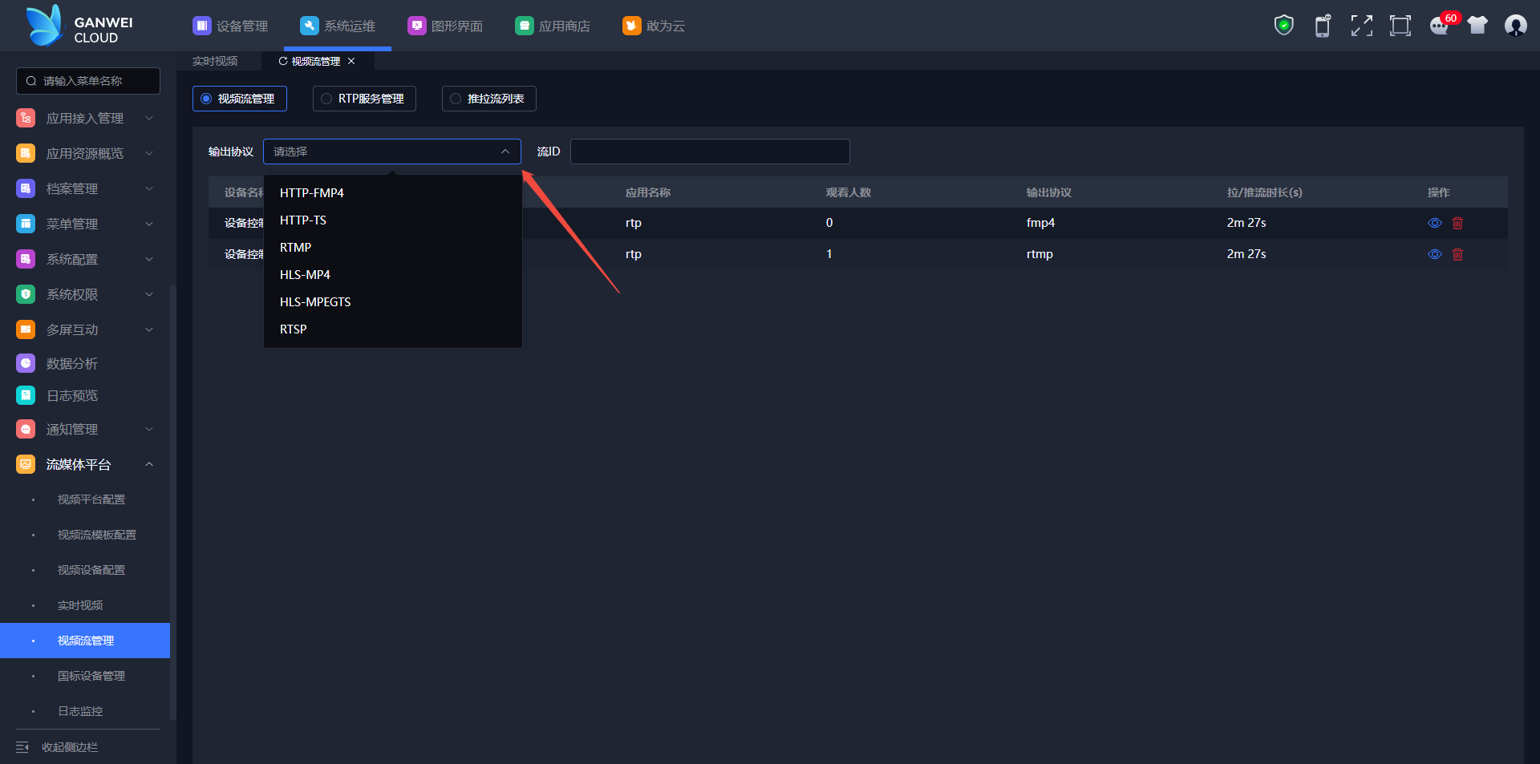The width and height of the screenshot is (1540, 764).
Task: Delete the rtmp stream row
Action: pos(1457,254)
